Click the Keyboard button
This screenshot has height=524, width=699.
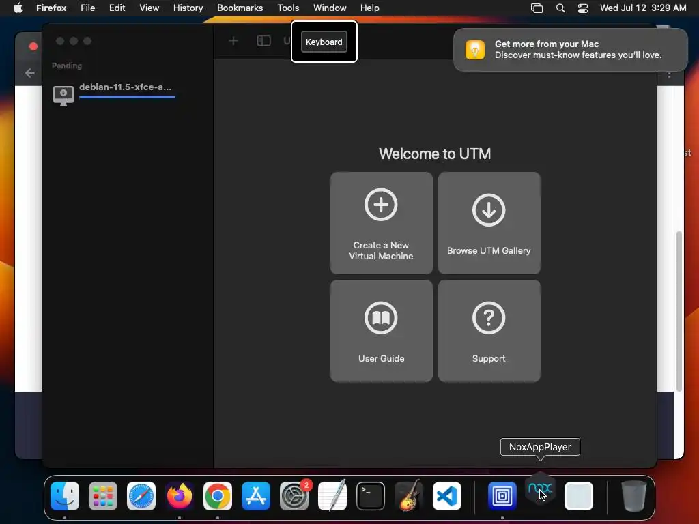click(x=324, y=42)
